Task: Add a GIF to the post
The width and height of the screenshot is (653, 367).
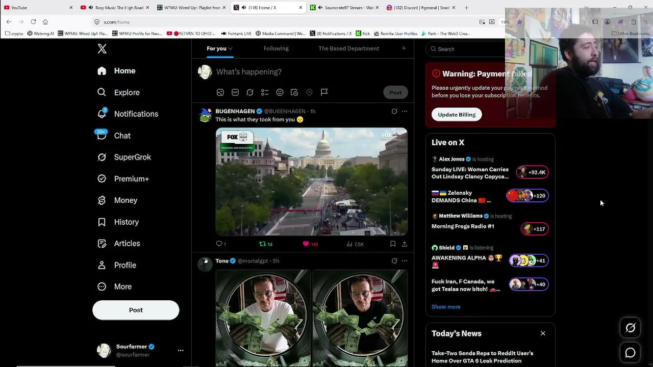Action: (x=235, y=92)
